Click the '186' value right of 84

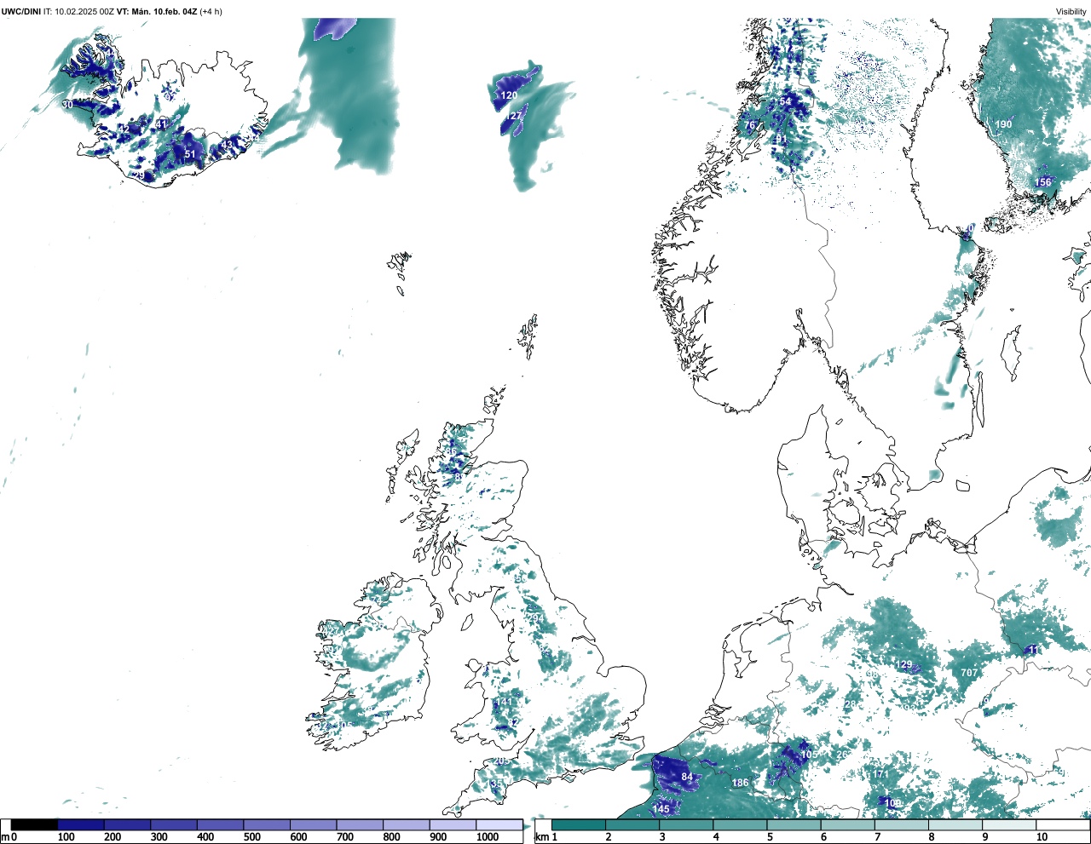point(741,784)
